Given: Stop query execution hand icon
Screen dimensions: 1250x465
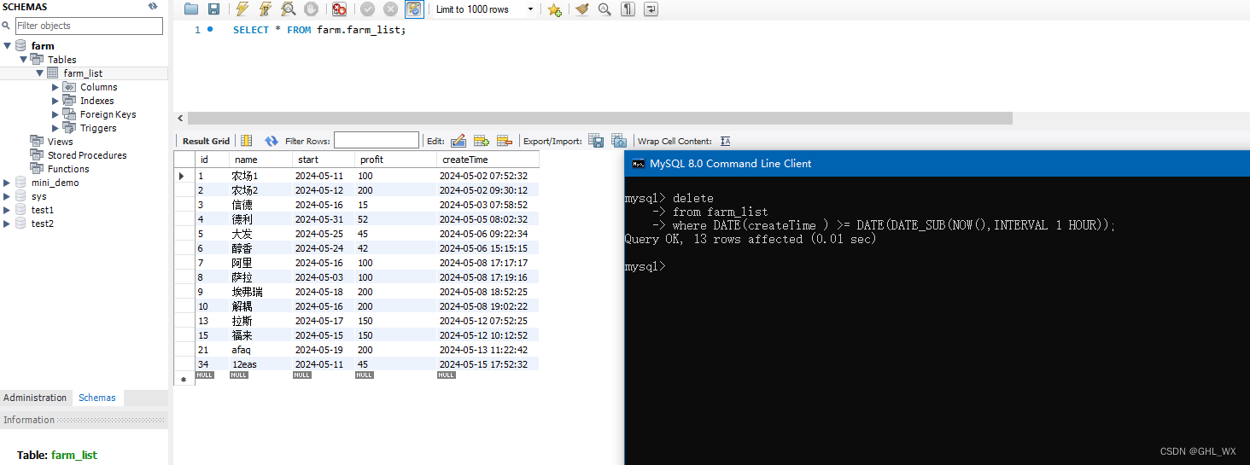Looking at the screenshot, I should [311, 9].
